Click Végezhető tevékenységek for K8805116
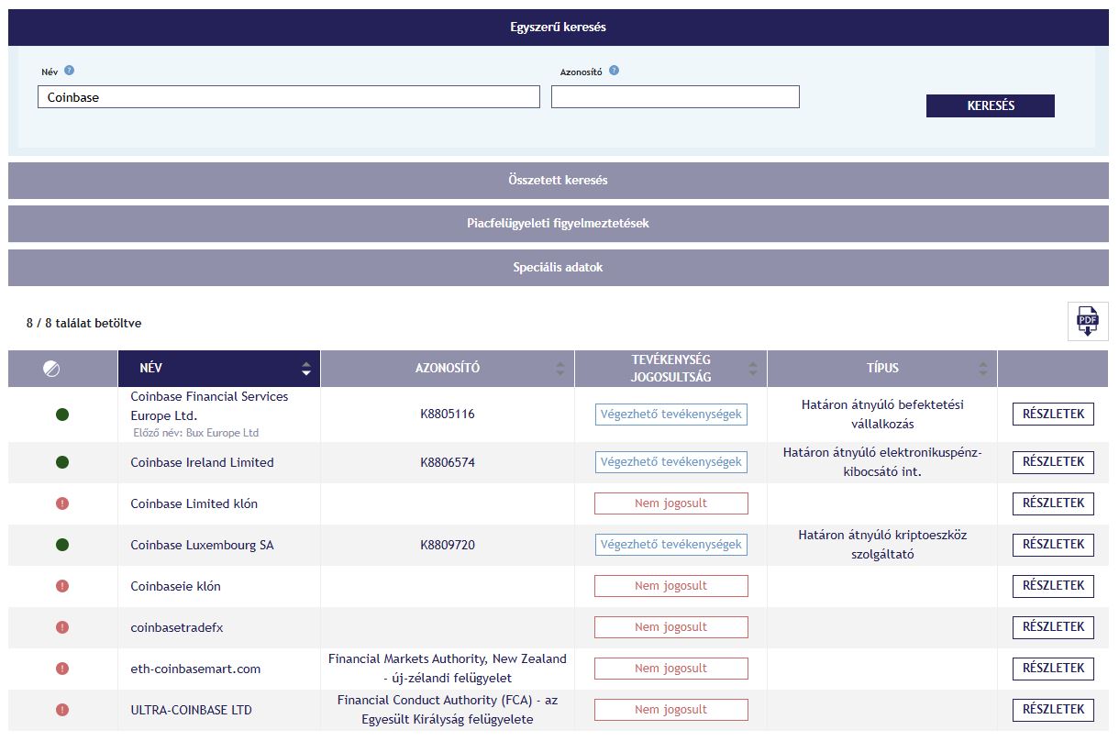Image resolution: width=1119 pixels, height=741 pixels. pyautogui.click(x=671, y=415)
